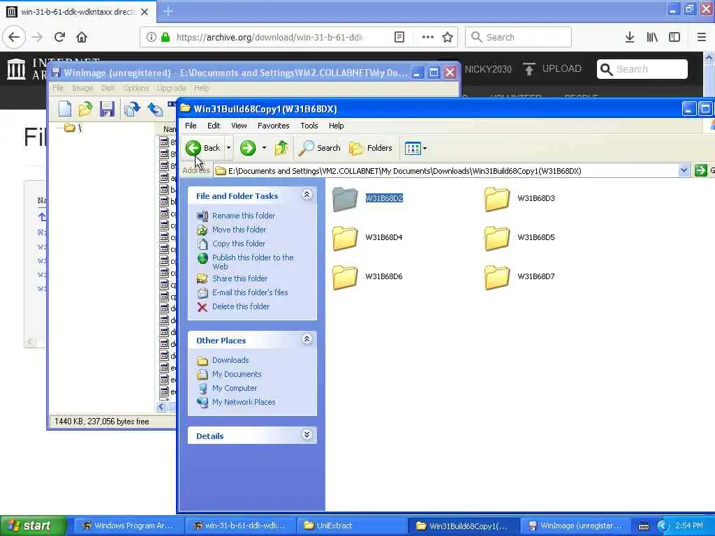Image resolution: width=715 pixels, height=536 pixels.
Task: Click the Firefox search box
Action: click(x=518, y=37)
